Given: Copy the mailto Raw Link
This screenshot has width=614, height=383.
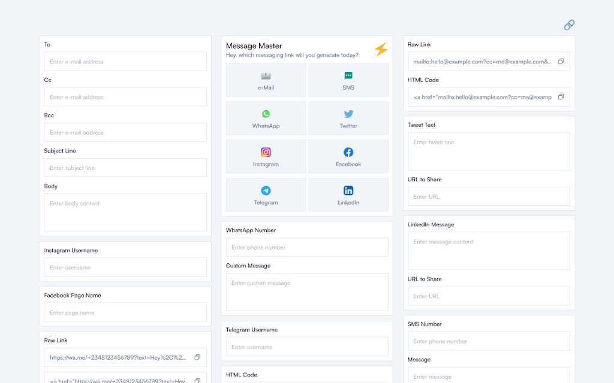Looking at the screenshot, I should coord(561,62).
